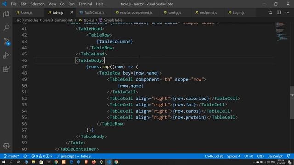
Task: Open the Explorer view in activity bar
Action: (6, 14)
